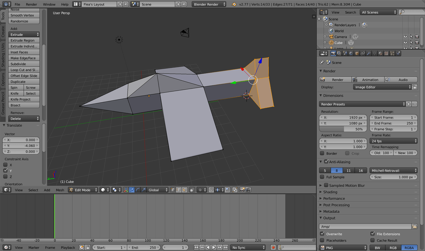Open the World properties globe icon
Viewport: 425px width, 251px height.
tap(351, 54)
